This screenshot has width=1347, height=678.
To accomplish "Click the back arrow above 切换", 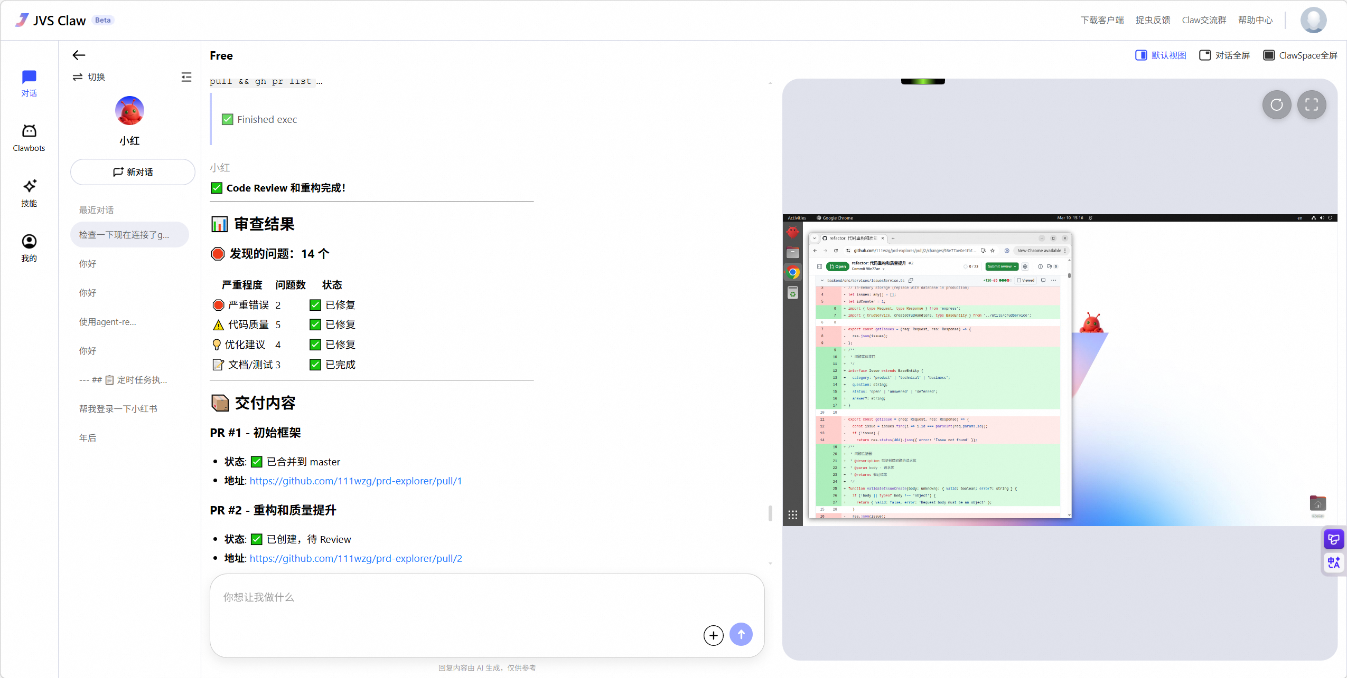I will click(79, 55).
